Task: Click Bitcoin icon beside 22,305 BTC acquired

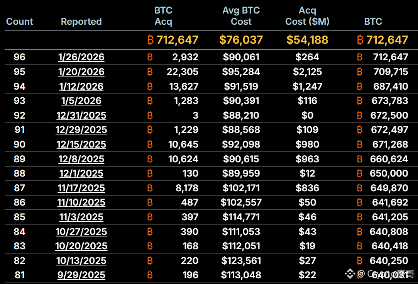Action: click(x=150, y=72)
